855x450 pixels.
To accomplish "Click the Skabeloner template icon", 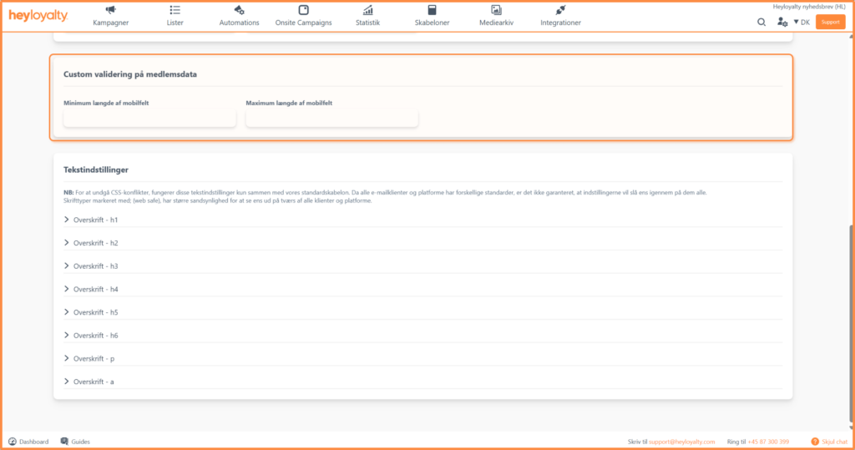I will pyautogui.click(x=432, y=10).
